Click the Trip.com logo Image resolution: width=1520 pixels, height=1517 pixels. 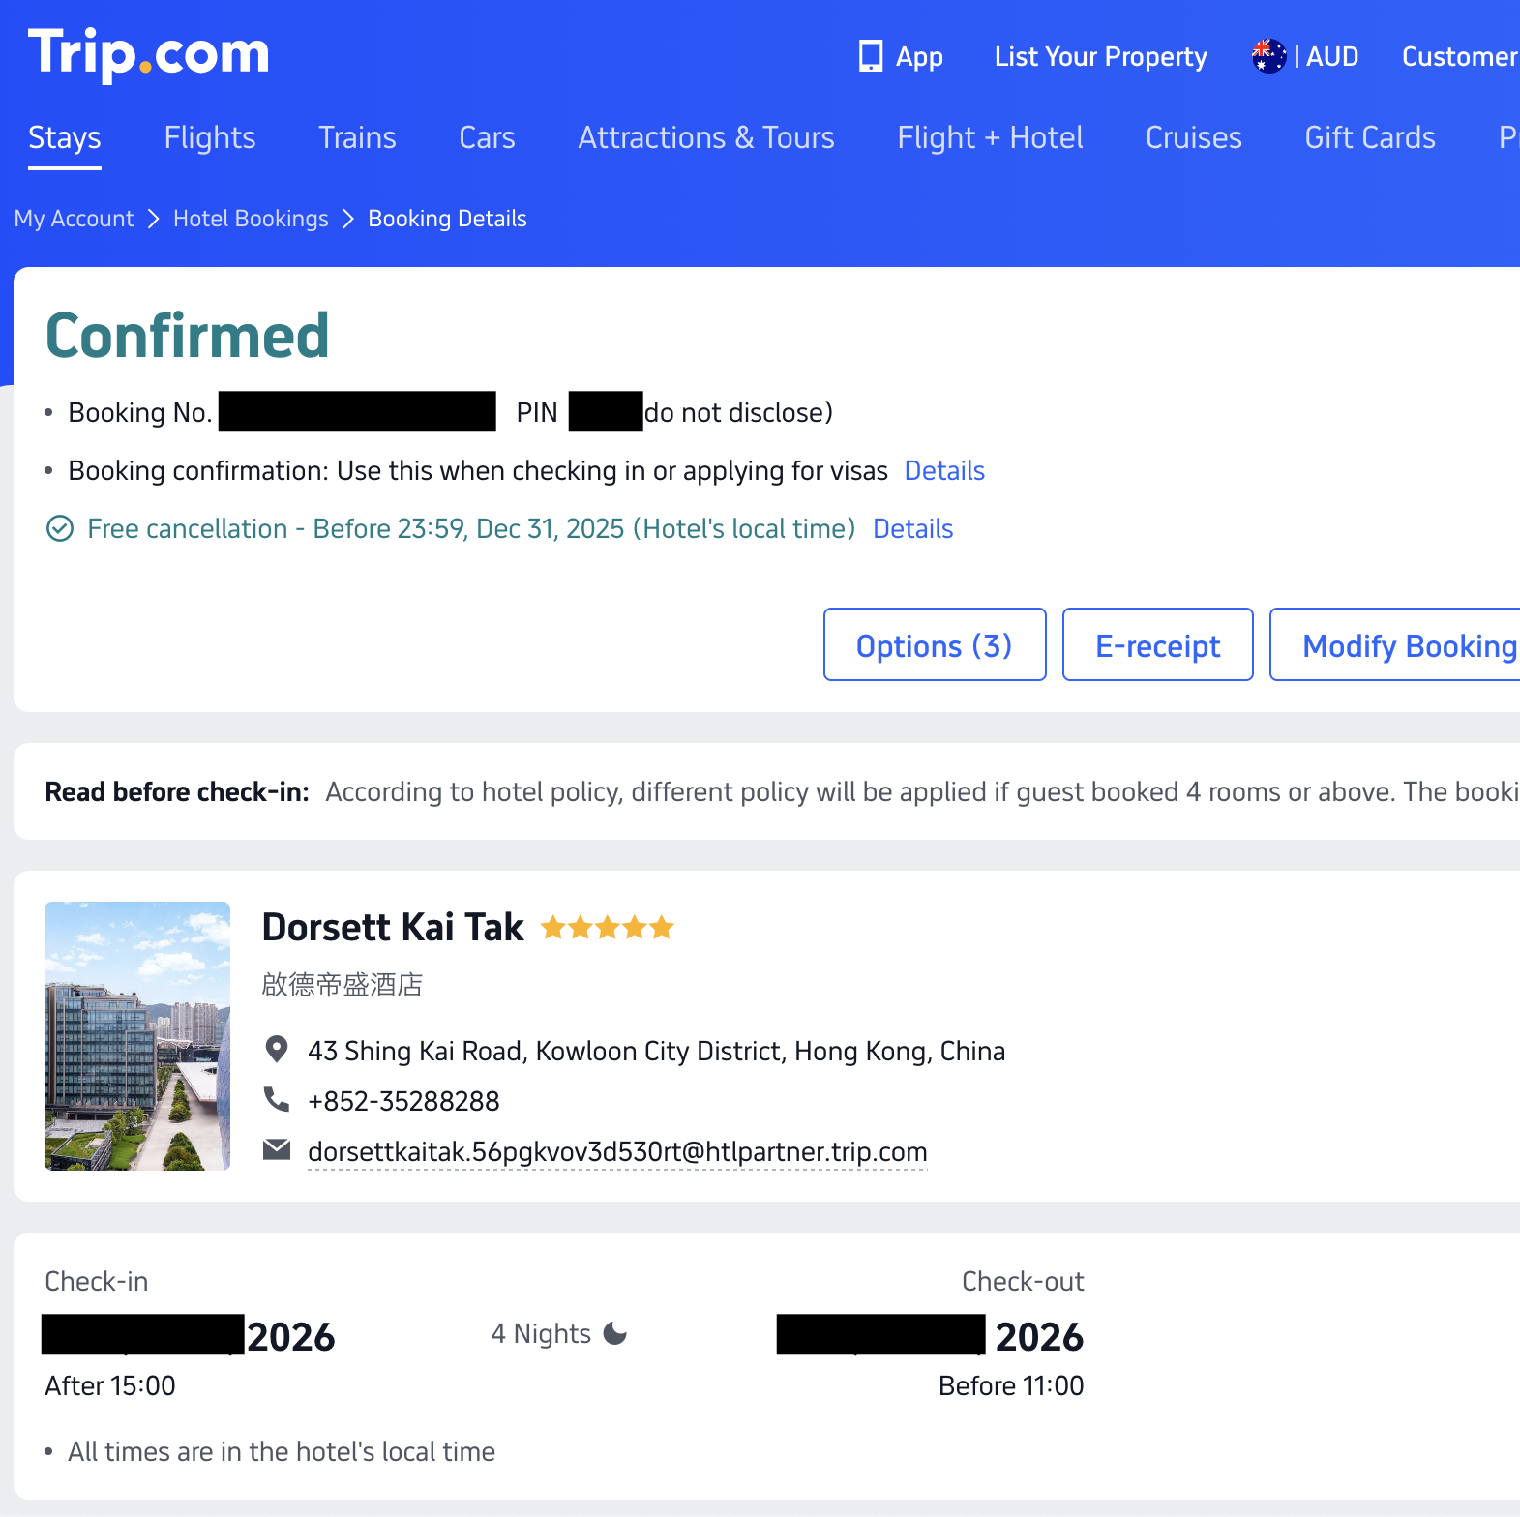coord(147,55)
